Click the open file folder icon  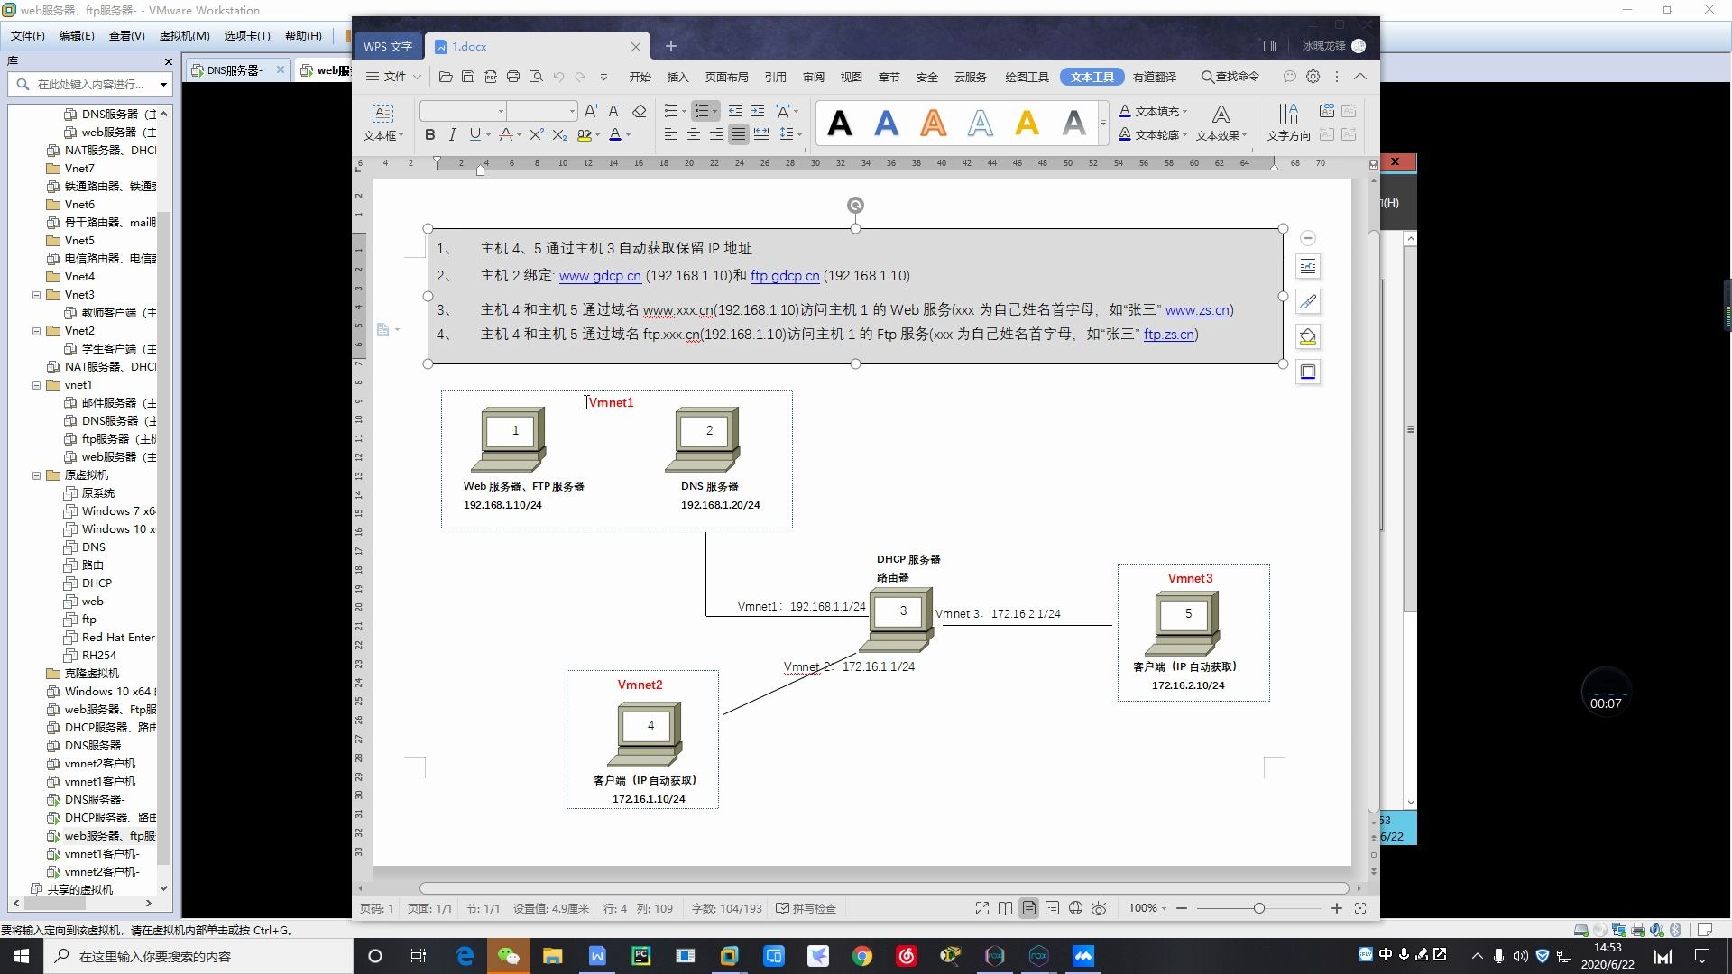(x=446, y=77)
